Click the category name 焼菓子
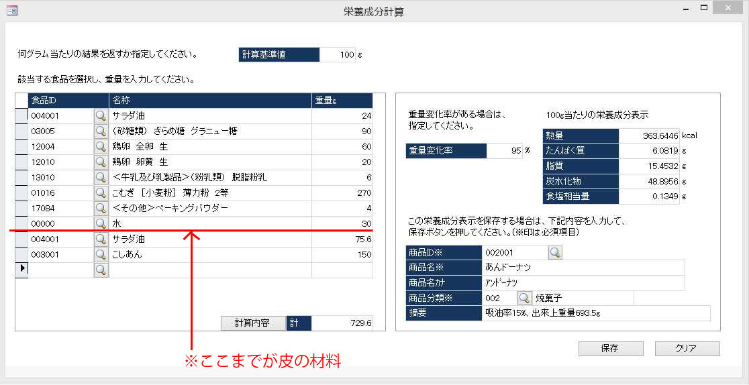The width and height of the screenshot is (749, 385). [x=583, y=298]
